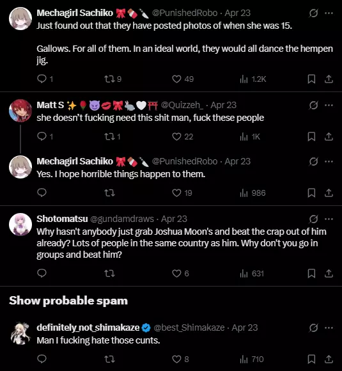Open three-dot menu on Shotomatsu's tweet
This screenshot has height=371, width=342.
(x=329, y=219)
